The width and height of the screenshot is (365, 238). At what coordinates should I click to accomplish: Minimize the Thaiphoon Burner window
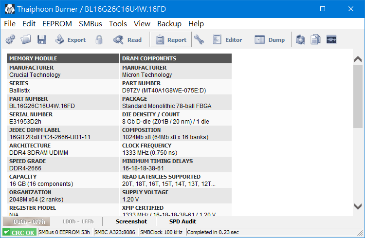tap(295, 9)
